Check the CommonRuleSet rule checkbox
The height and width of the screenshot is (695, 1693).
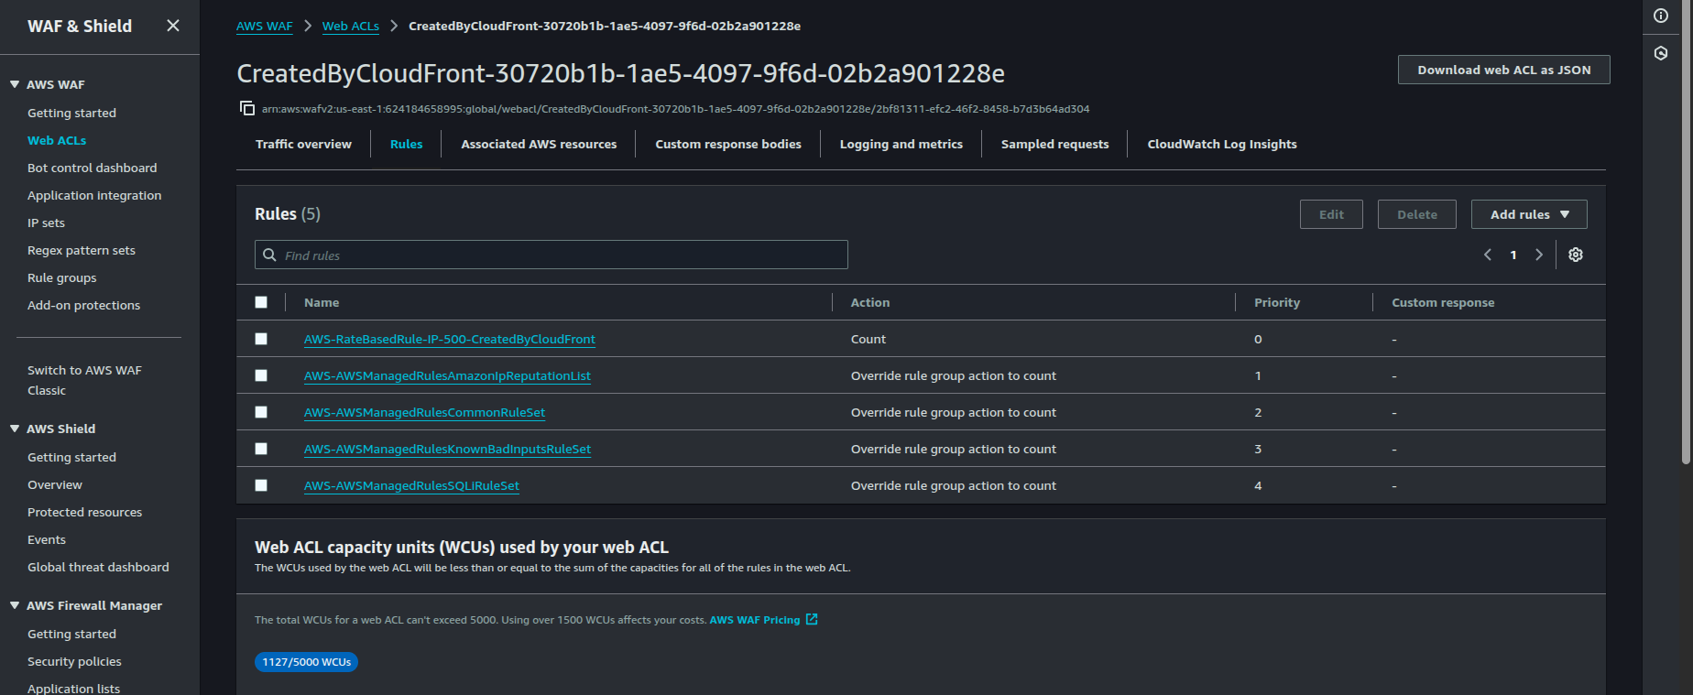pyautogui.click(x=261, y=412)
